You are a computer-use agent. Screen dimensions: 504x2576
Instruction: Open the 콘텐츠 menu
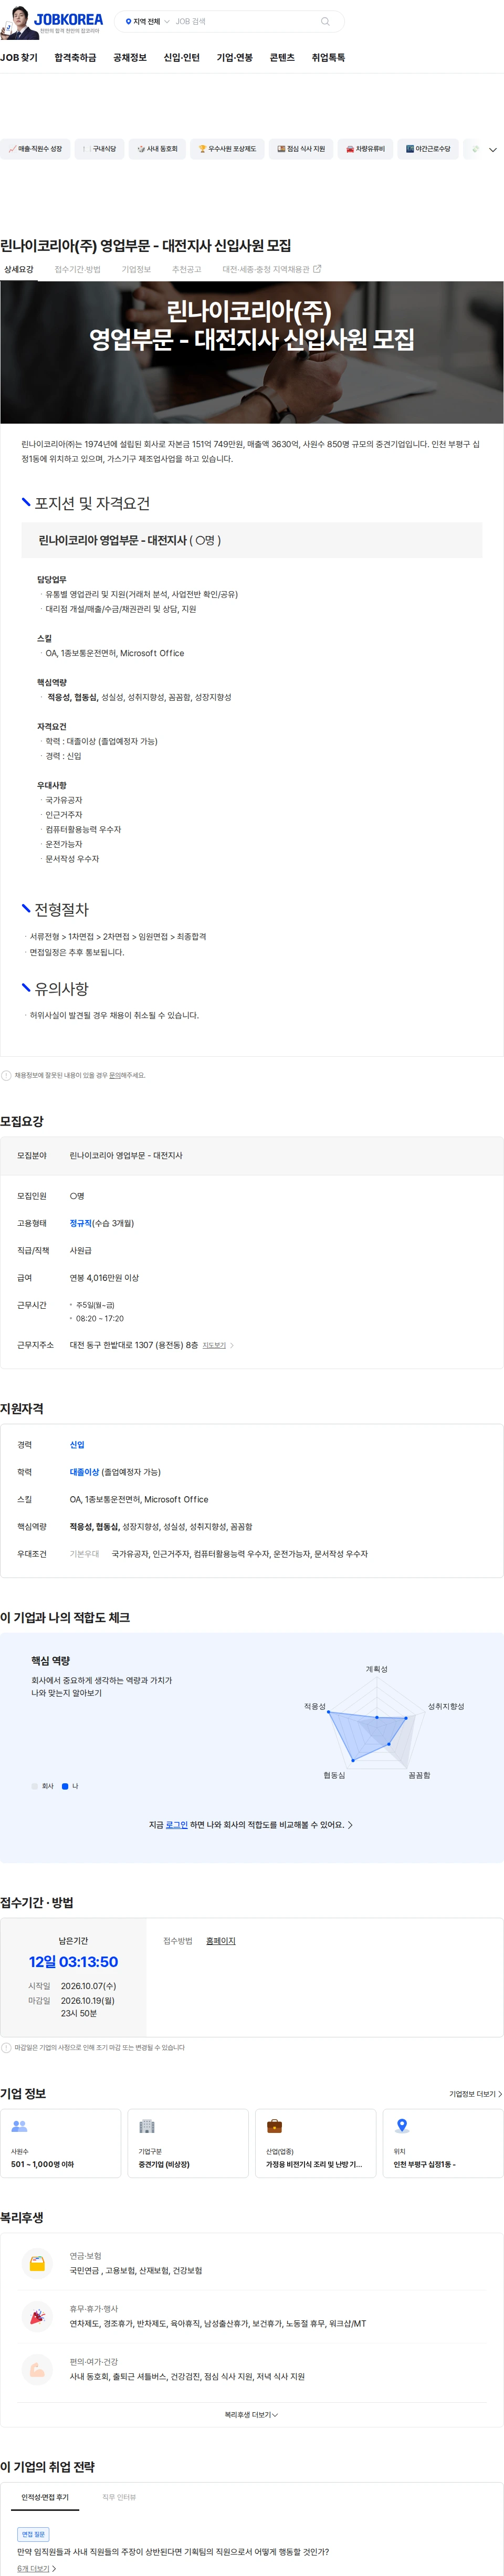[282, 58]
